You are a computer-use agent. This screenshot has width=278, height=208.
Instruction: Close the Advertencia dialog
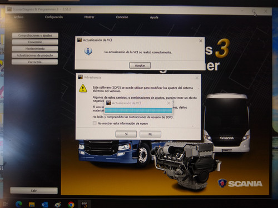tap(197, 78)
